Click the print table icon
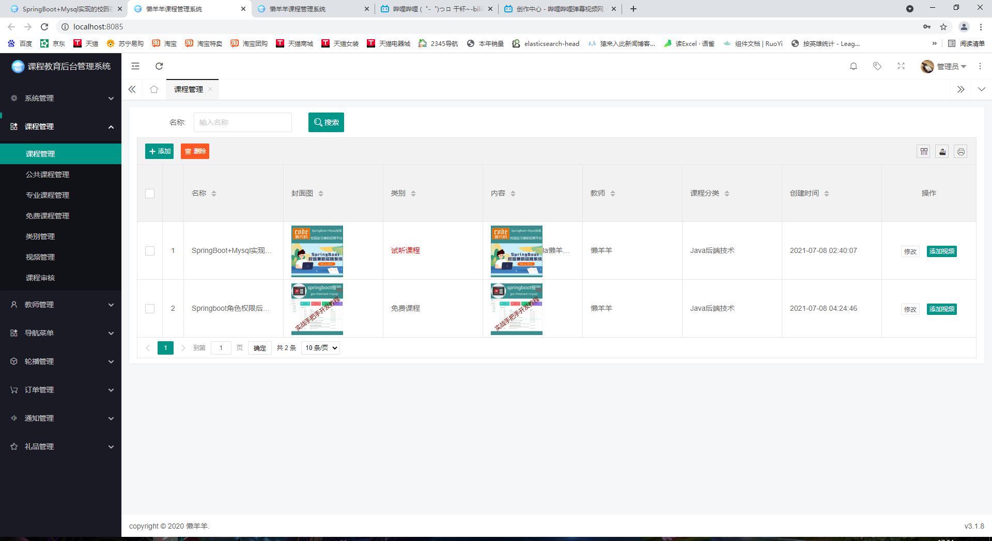Screen dimensions: 992x541 click(x=960, y=152)
